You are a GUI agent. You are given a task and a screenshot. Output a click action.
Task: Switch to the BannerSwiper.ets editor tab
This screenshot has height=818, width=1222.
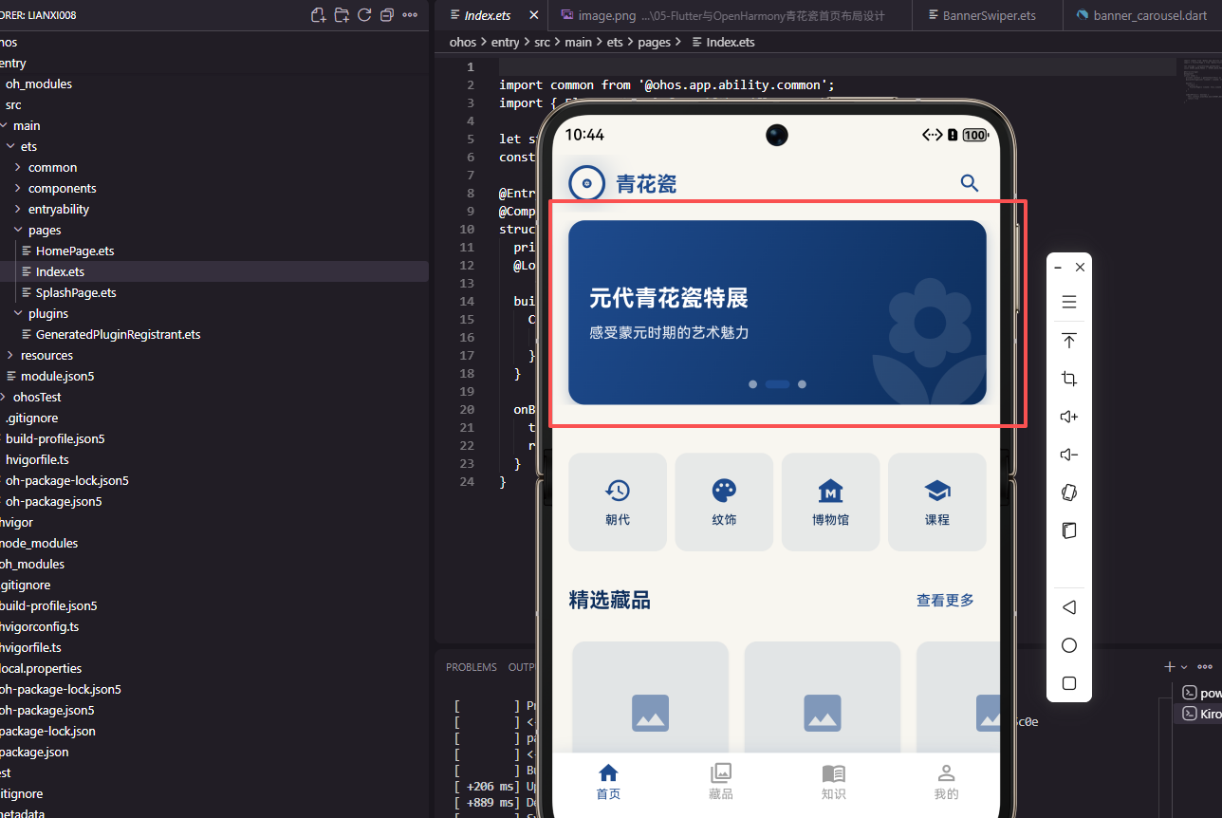pyautogui.click(x=987, y=14)
